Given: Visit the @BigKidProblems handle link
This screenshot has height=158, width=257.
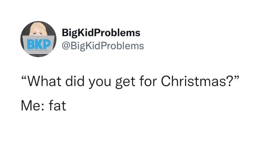Looking at the screenshot, I should click(103, 46).
